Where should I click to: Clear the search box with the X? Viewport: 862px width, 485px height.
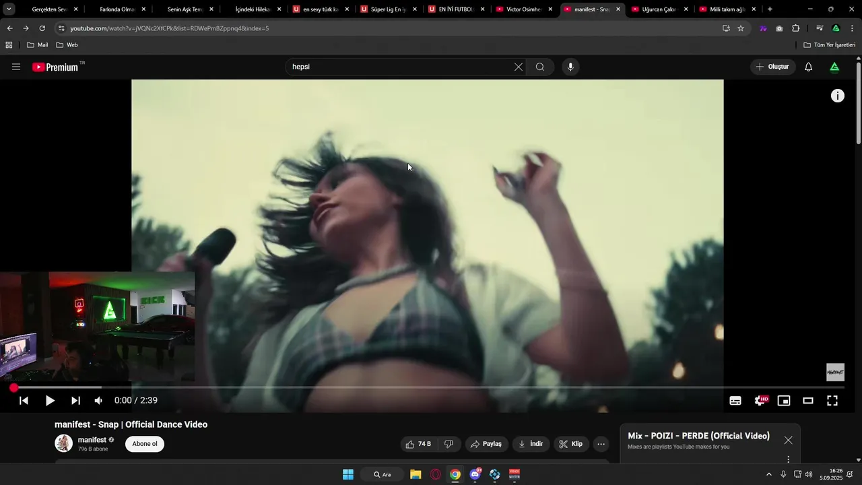pyautogui.click(x=519, y=67)
